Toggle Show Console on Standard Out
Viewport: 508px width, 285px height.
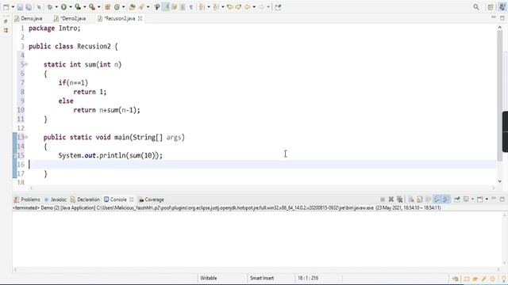coord(437,199)
